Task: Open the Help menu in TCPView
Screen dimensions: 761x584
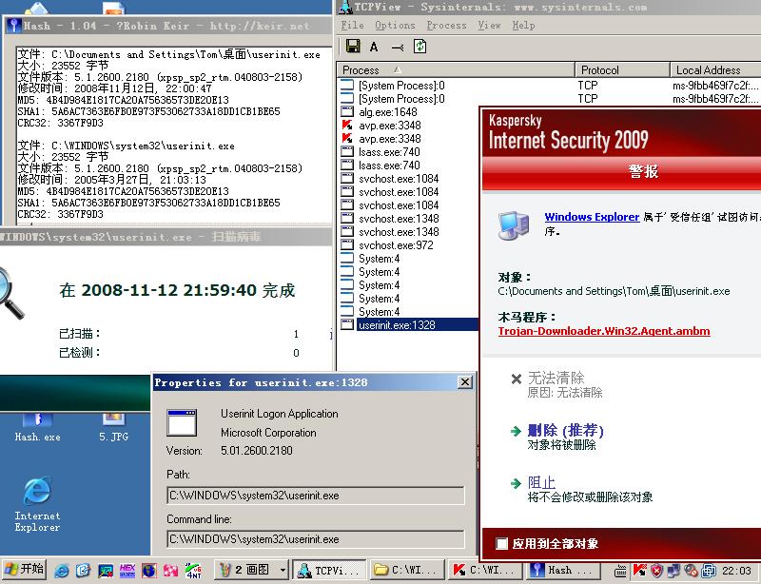Action: (524, 26)
